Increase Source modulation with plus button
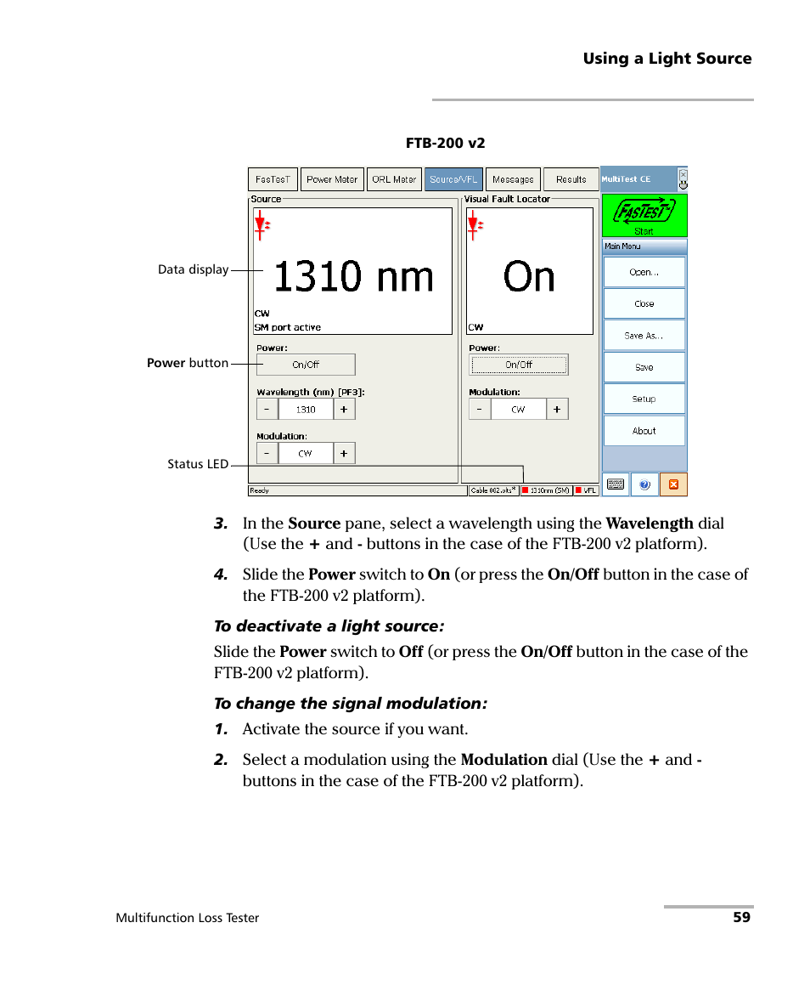The height and width of the screenshot is (985, 810). (x=344, y=453)
